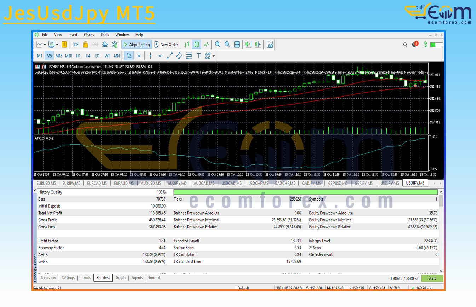Zoom in on the chart
Screen dimensions: 476x307
point(217,45)
